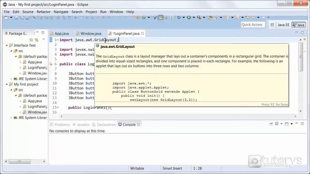Screen dimensions: 310x174
Task: Open the File menu
Action: coord(6,12)
